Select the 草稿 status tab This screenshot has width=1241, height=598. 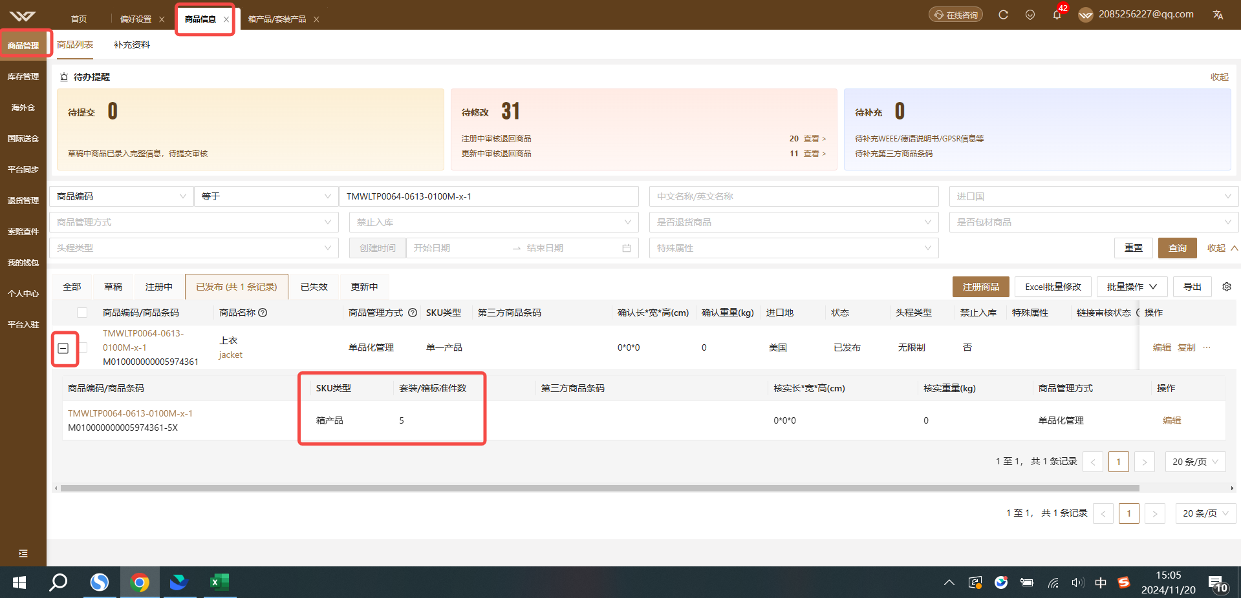113,287
